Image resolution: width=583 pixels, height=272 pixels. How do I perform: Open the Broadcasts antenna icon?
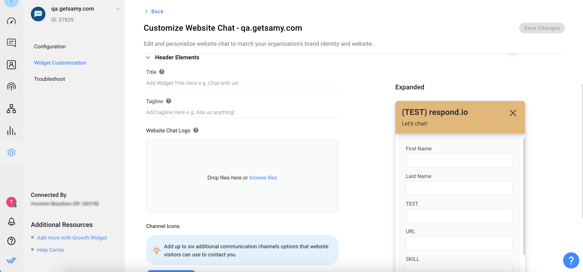11,87
